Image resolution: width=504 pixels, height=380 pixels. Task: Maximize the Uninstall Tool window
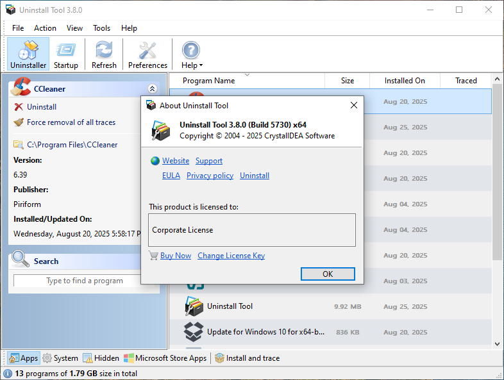459,10
